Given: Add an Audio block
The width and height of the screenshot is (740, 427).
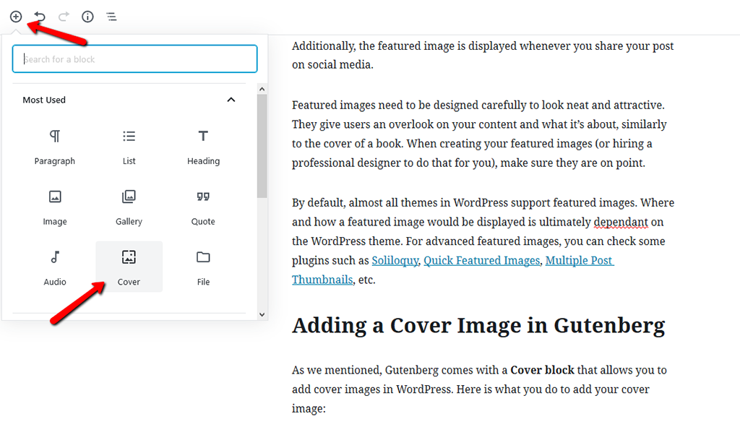Looking at the screenshot, I should 54,267.
